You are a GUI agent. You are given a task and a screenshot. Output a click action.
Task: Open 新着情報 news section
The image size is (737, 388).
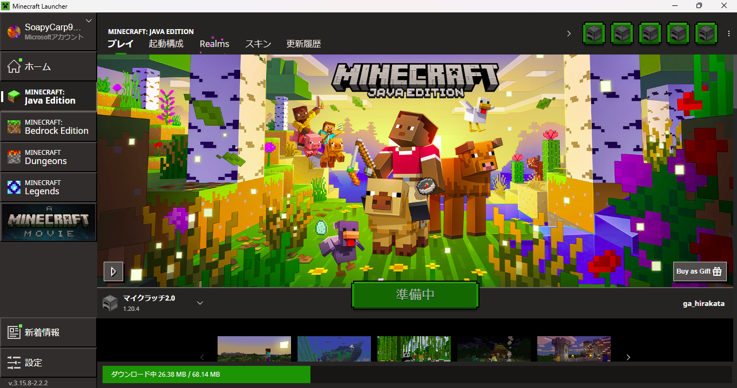[x=48, y=332]
